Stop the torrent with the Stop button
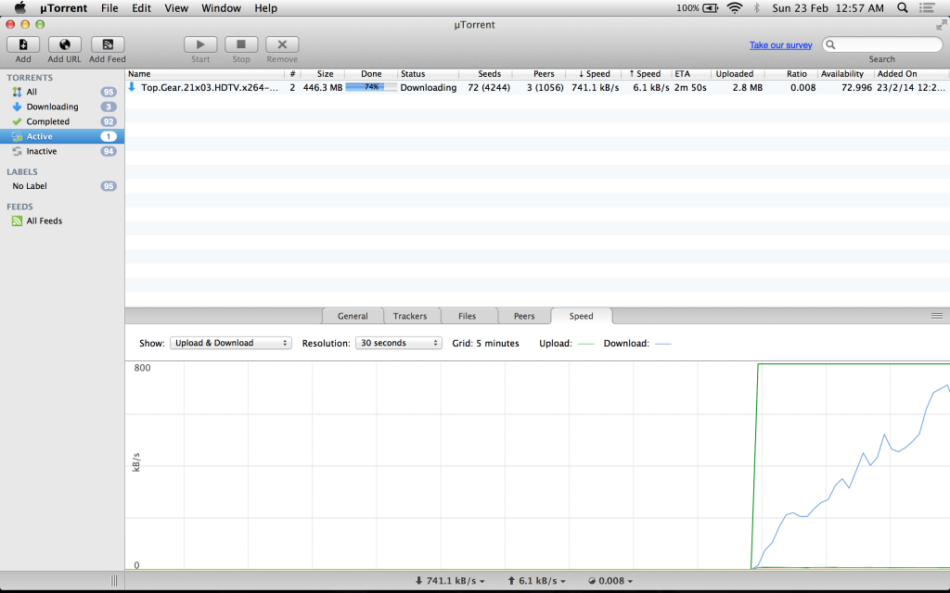 (241, 44)
